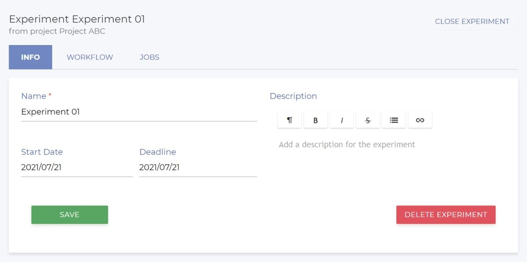Click the Deadline label text
Viewport: 527px width, 262px height.
coord(157,152)
